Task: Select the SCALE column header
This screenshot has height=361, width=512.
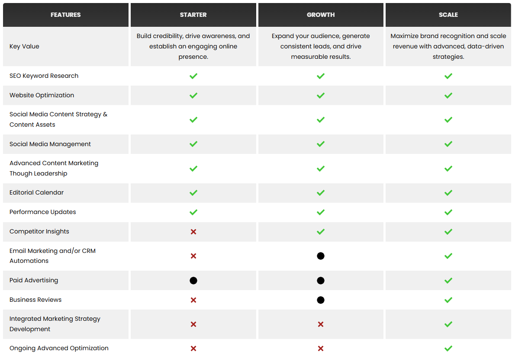Action: click(x=448, y=15)
